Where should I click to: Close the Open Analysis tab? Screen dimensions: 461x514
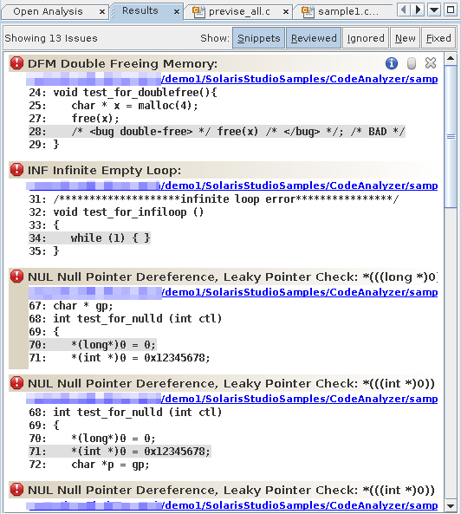102,12
